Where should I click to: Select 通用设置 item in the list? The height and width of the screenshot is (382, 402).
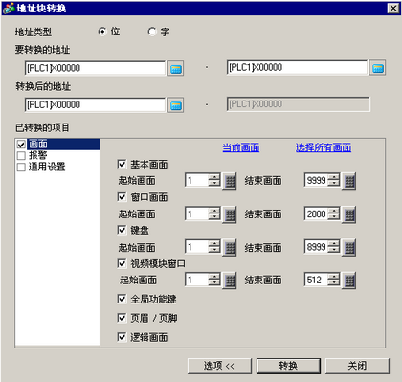pos(47,167)
